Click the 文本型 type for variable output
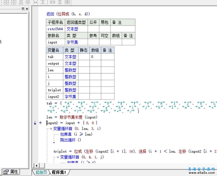 (71, 64)
